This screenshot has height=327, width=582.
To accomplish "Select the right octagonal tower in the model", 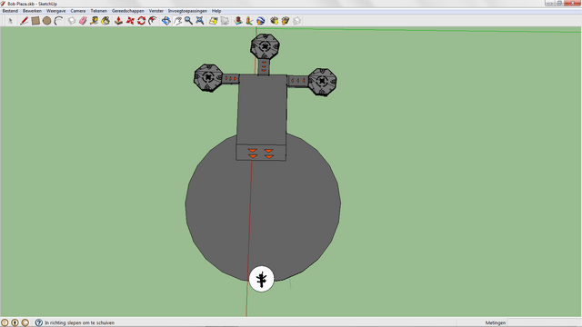I will (x=322, y=82).
